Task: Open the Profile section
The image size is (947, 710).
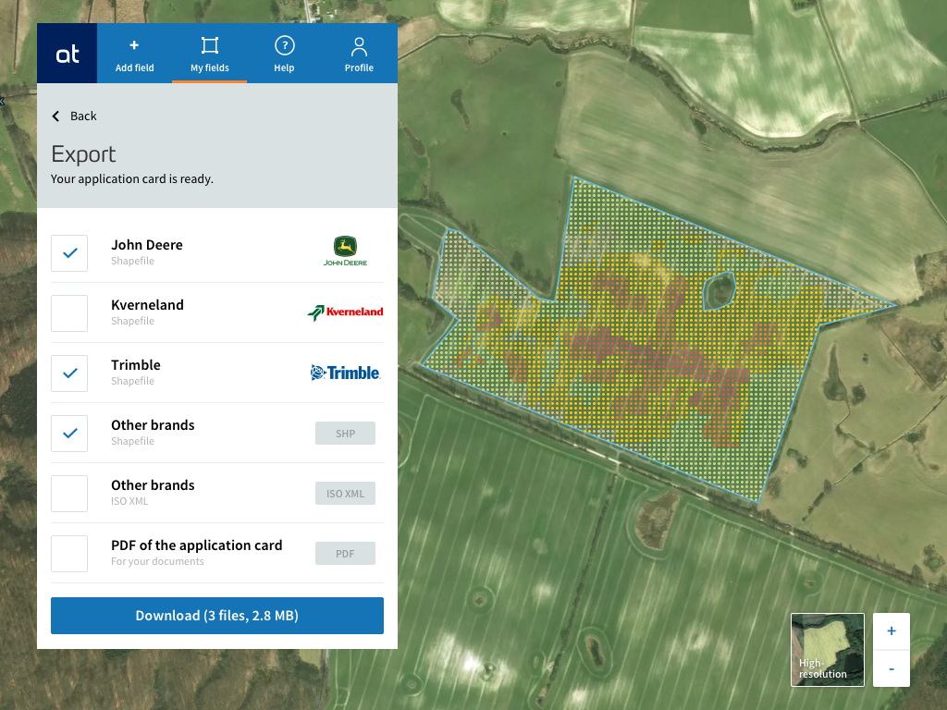Action: (359, 53)
